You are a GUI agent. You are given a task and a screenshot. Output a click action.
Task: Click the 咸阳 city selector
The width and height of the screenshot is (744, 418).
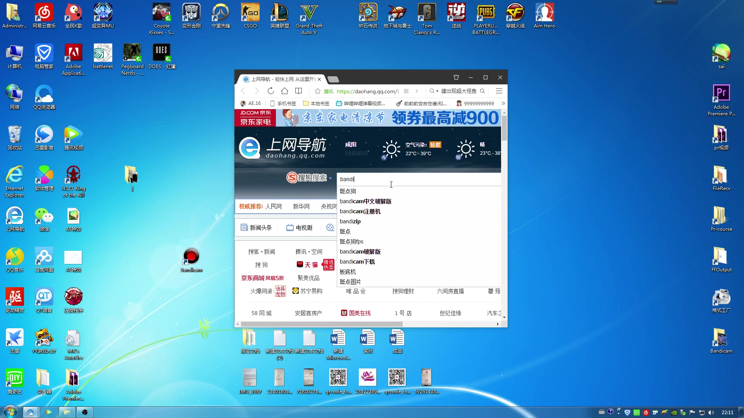point(351,144)
